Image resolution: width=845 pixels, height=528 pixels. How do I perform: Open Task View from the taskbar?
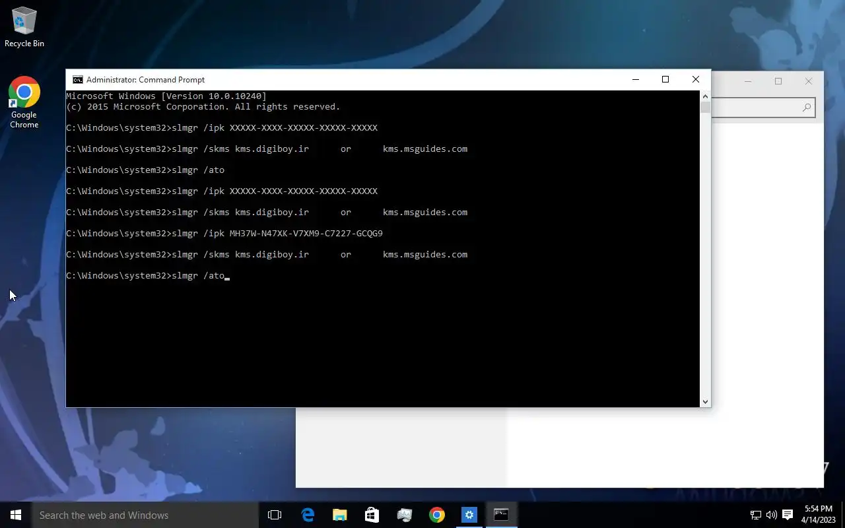tap(275, 515)
